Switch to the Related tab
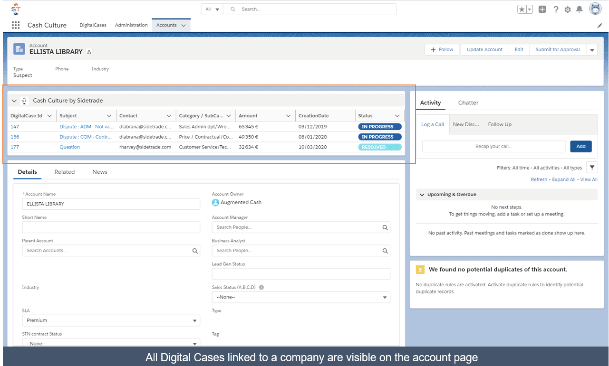The height and width of the screenshot is (366, 609). [x=65, y=172]
